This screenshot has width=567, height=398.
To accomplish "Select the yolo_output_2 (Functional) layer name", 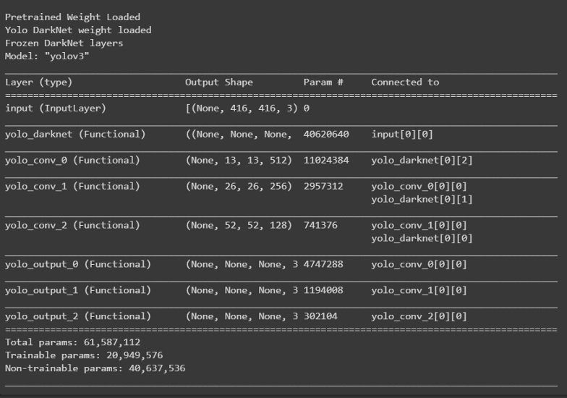I will click(x=78, y=317).
